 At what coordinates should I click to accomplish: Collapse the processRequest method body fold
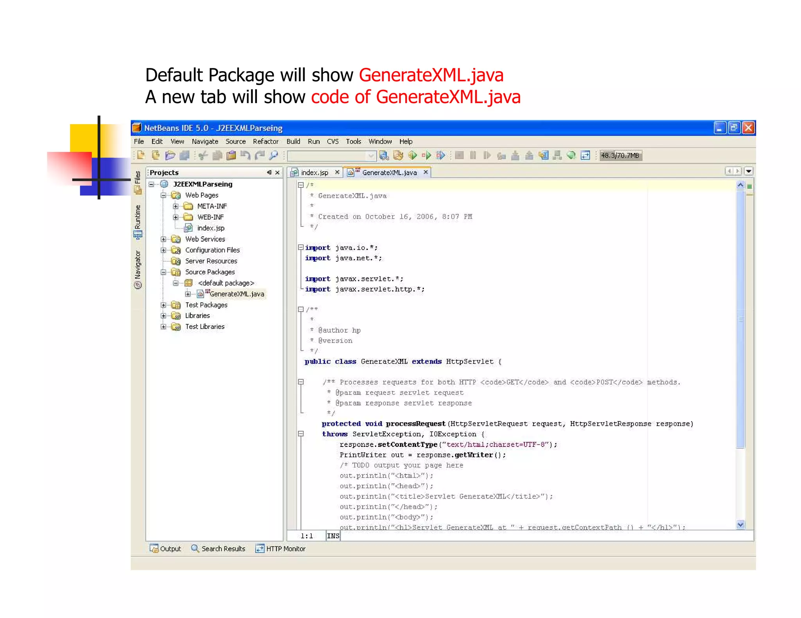point(301,434)
